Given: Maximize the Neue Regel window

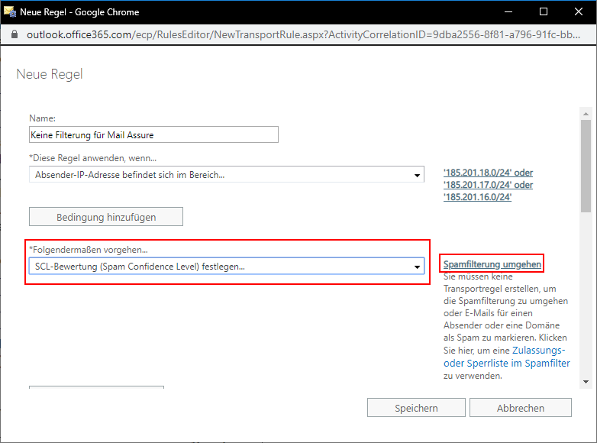Looking at the screenshot, I should pos(543,12).
